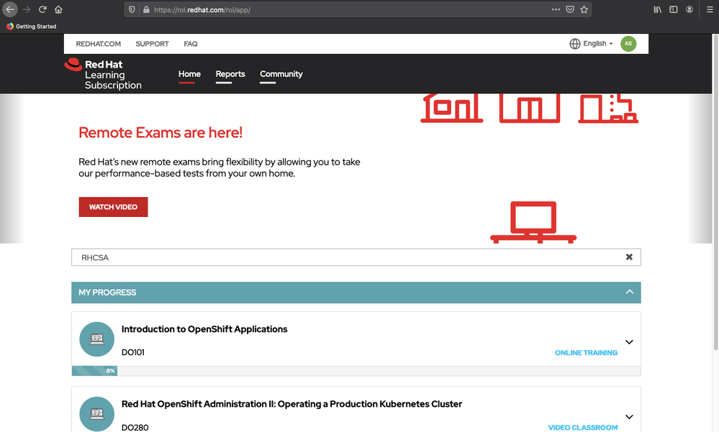719x432 pixels.
Task: Expand the DO280 OpenShift Administration course
Action: 629,417
